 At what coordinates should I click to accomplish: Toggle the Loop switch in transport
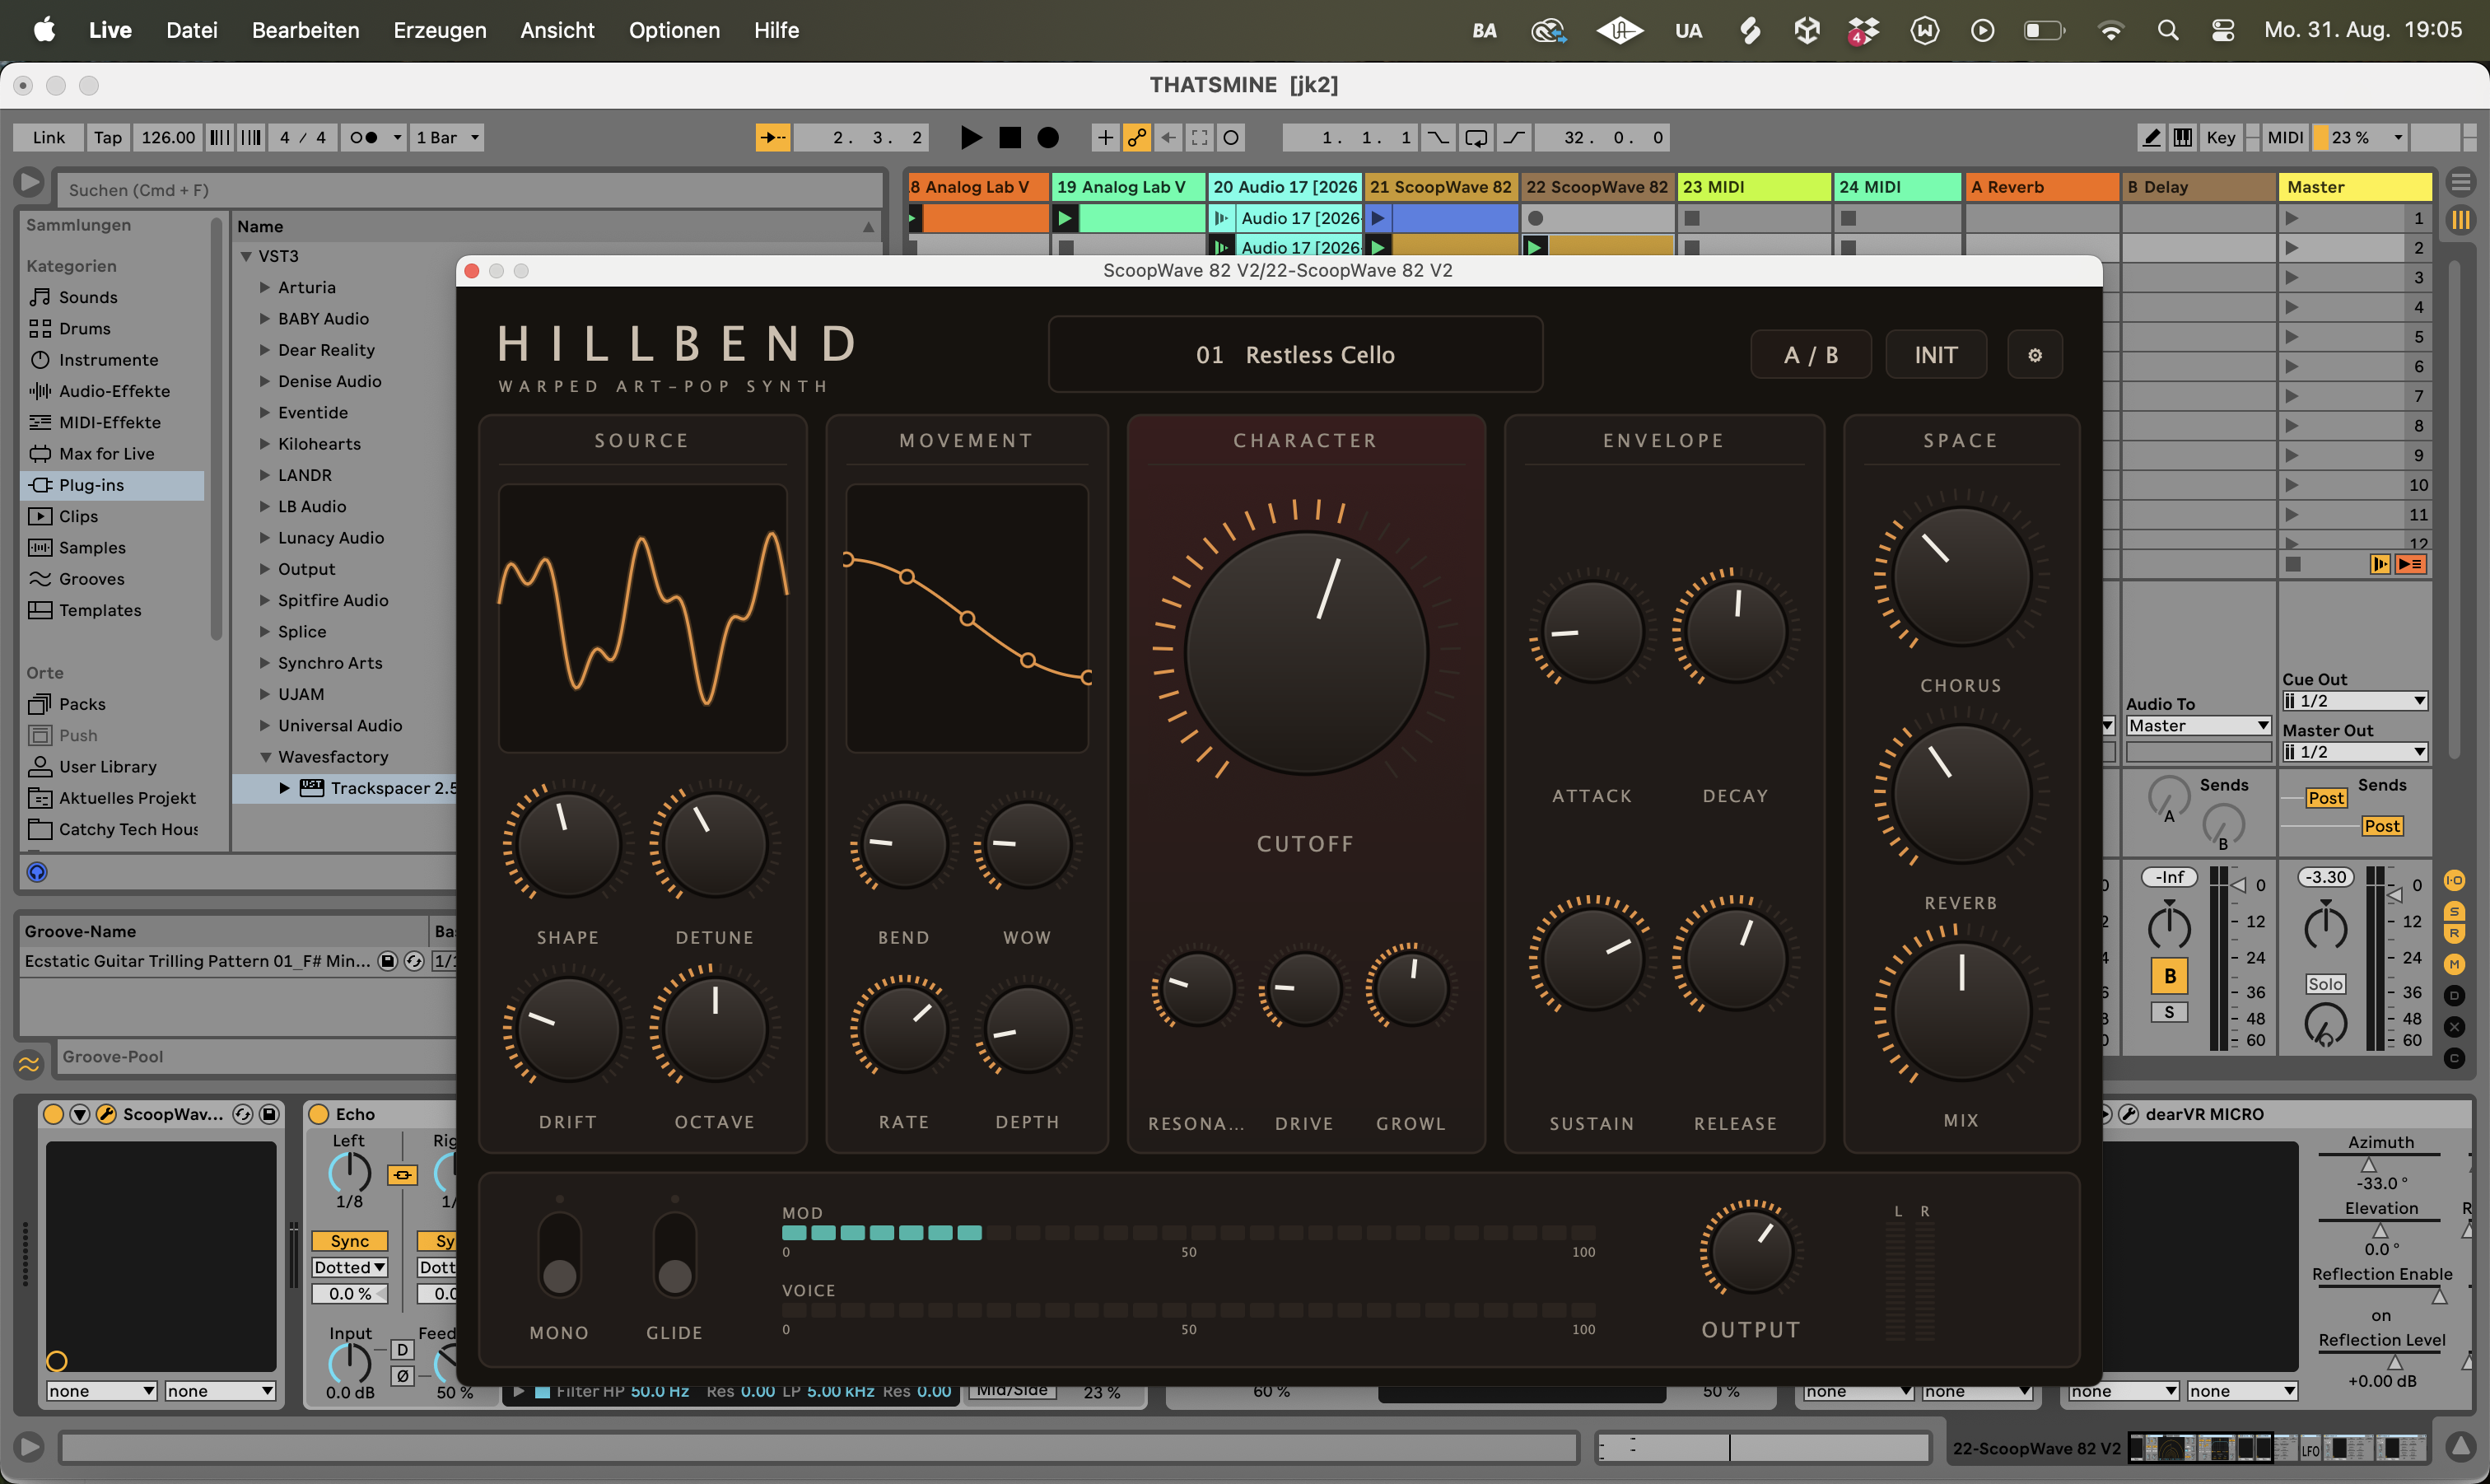pos(1476,138)
